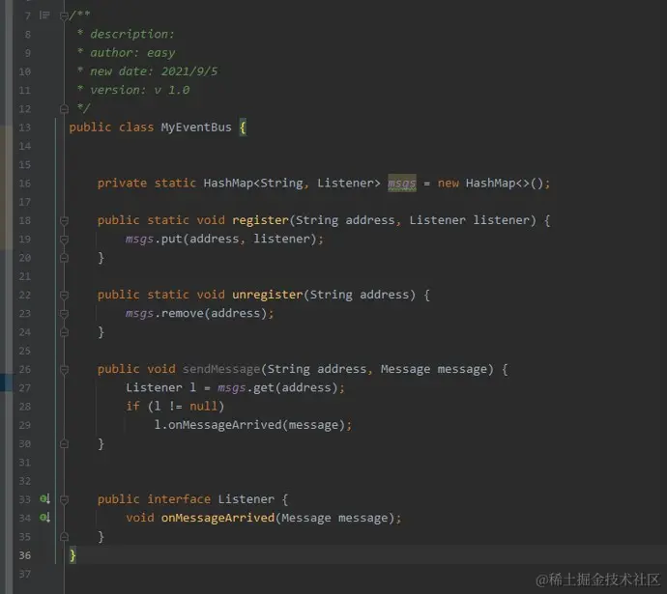Click line number 36 in the gutter

click(25, 555)
